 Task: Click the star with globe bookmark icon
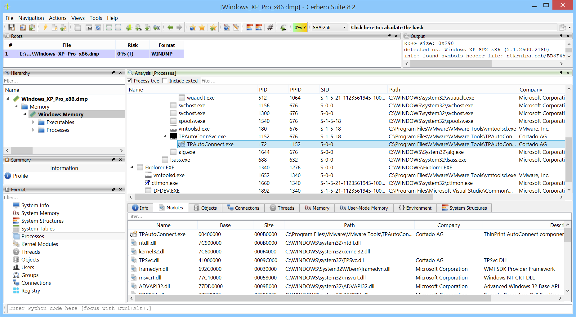pyautogui.click(x=193, y=27)
